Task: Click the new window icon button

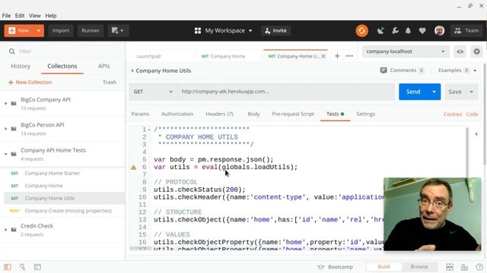Action: (118, 30)
